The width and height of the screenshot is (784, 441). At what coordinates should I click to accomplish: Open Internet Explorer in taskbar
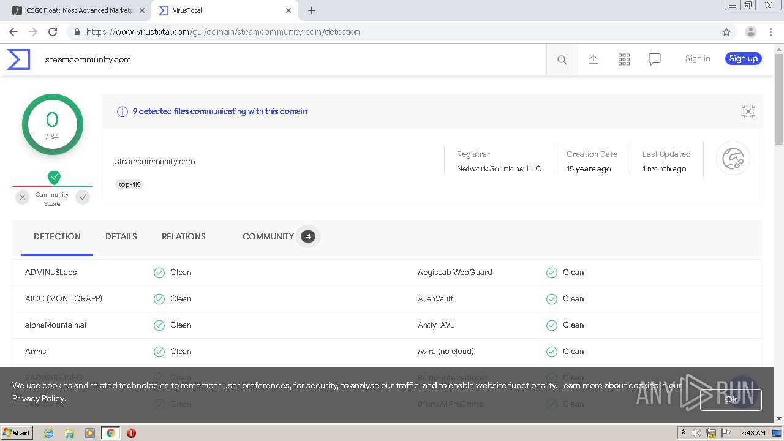[x=48, y=433]
